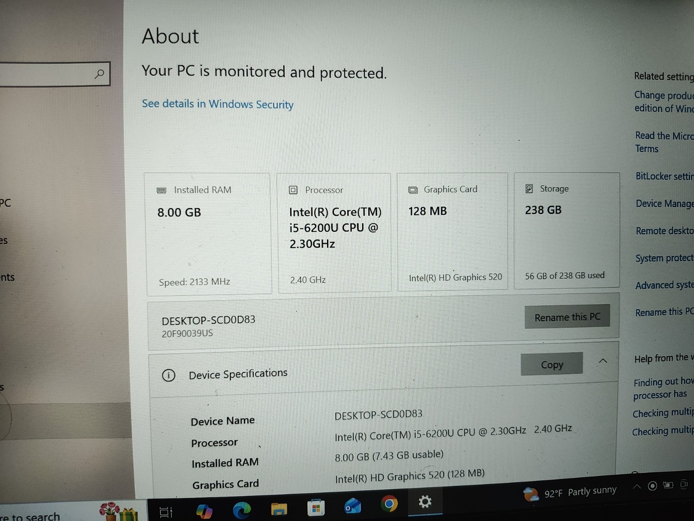Click the Rename this PC button
694x521 pixels.
[x=567, y=317]
